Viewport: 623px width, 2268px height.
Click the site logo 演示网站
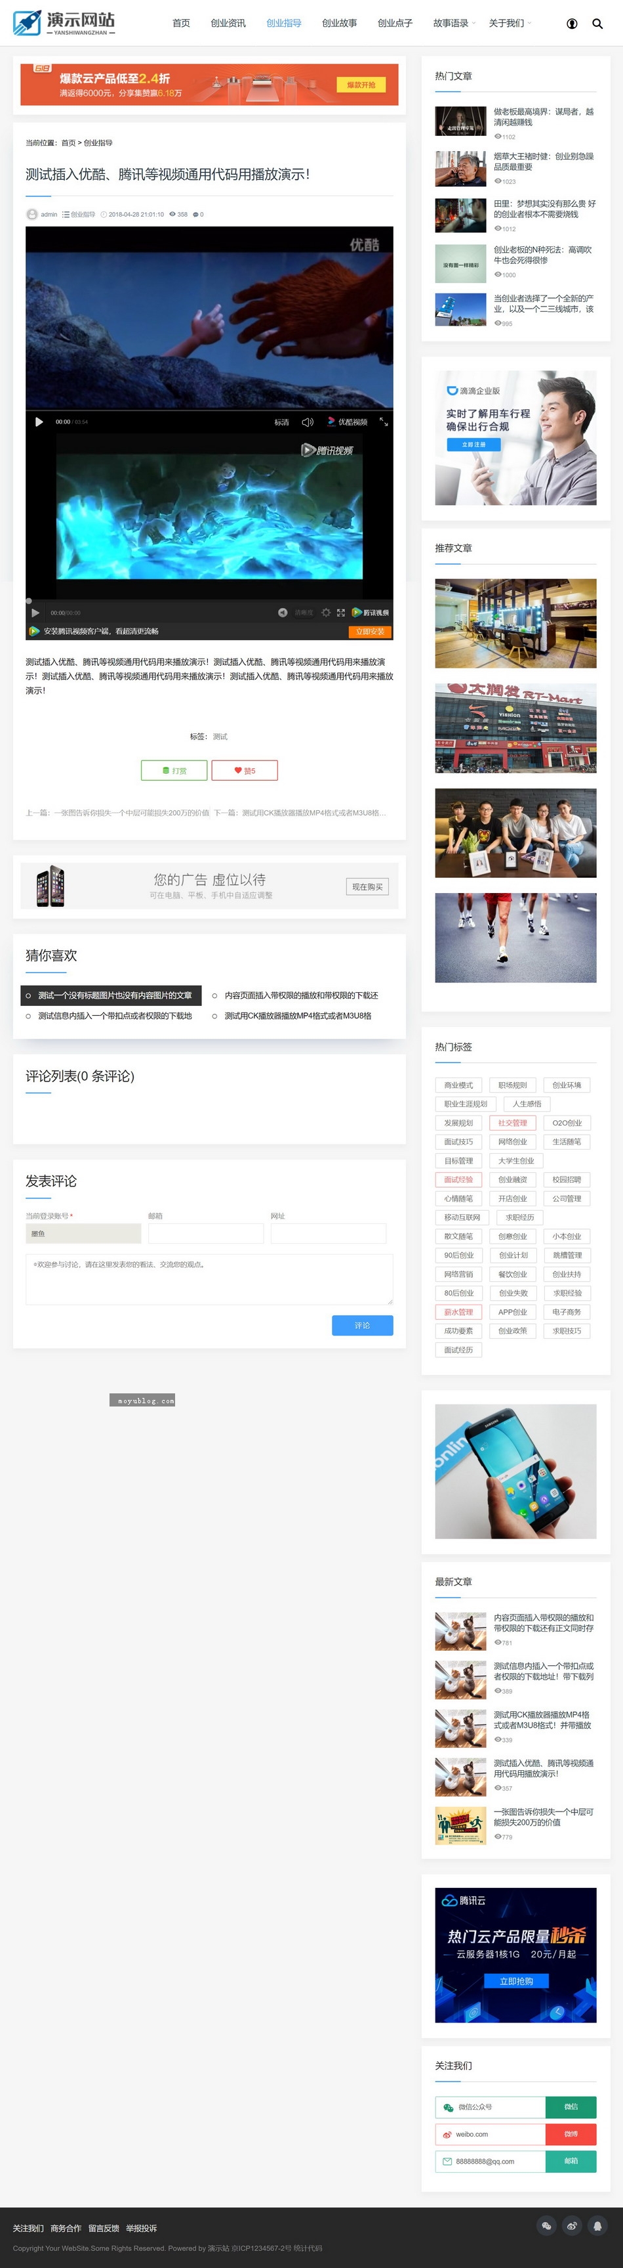pyautogui.click(x=64, y=23)
